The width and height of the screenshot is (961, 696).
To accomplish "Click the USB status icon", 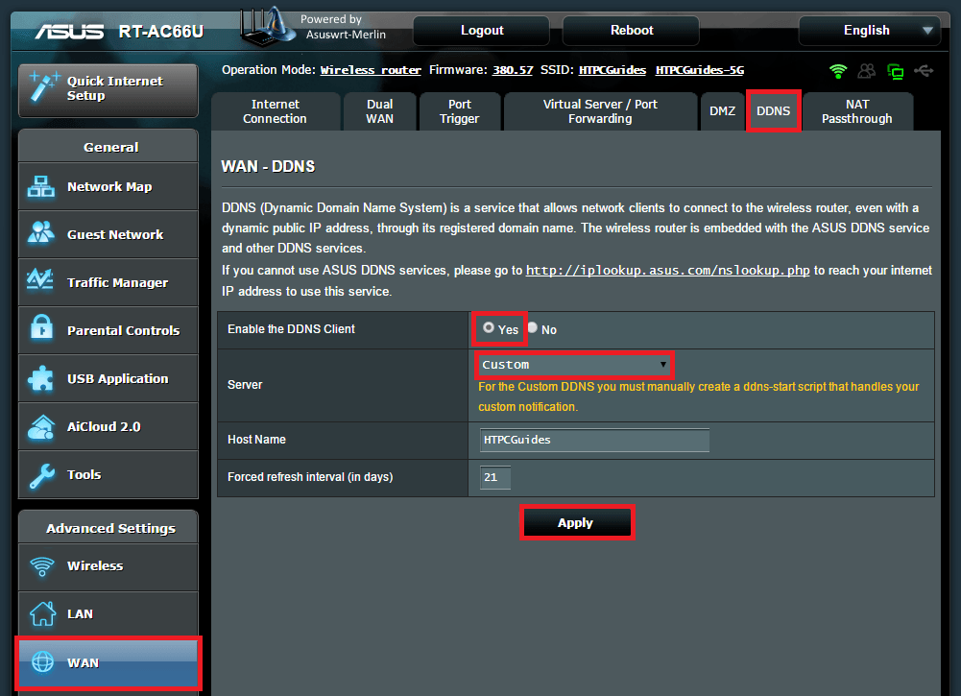I will 924,71.
